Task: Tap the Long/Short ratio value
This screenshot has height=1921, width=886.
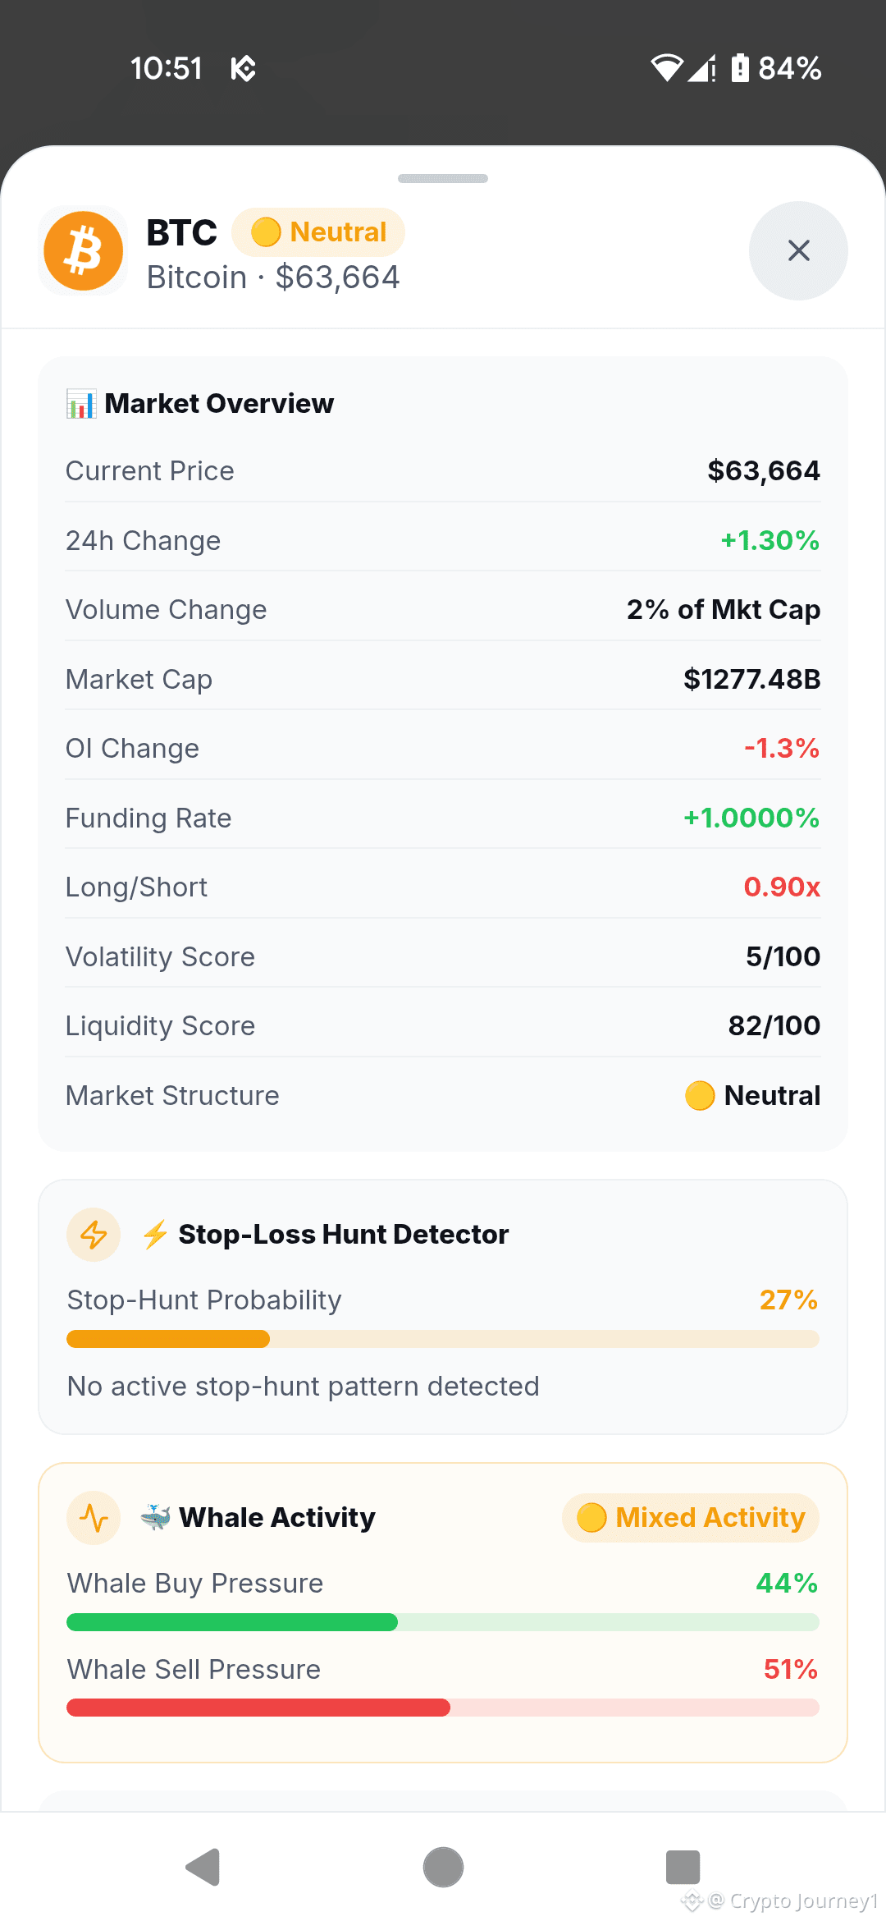Action: click(782, 887)
